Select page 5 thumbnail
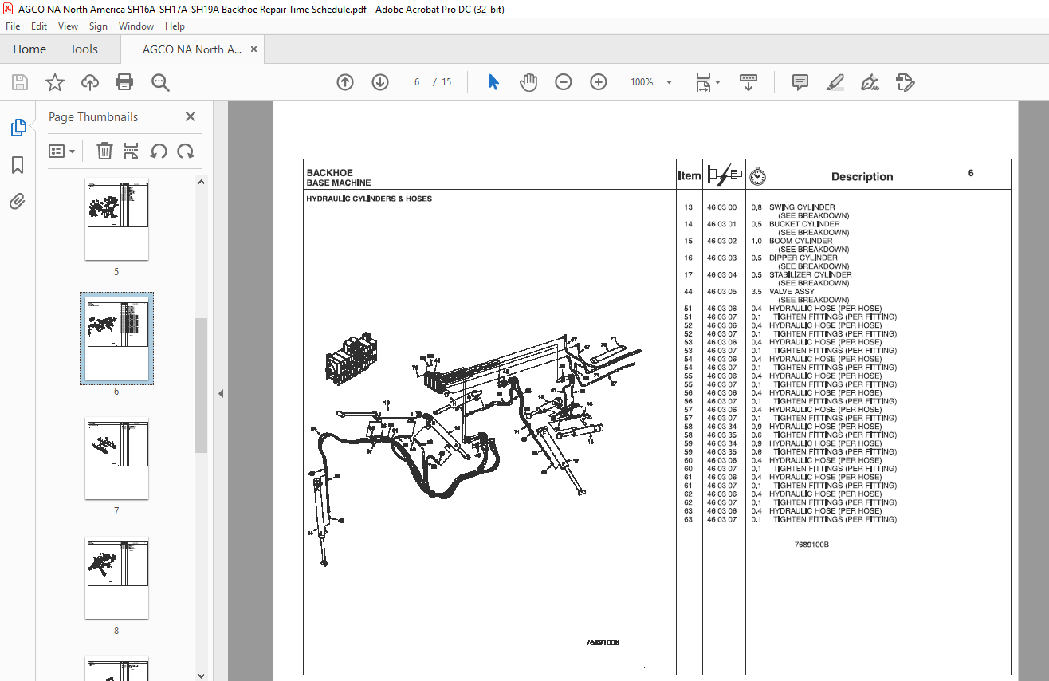Image resolution: width=1049 pixels, height=681 pixels. [116, 219]
